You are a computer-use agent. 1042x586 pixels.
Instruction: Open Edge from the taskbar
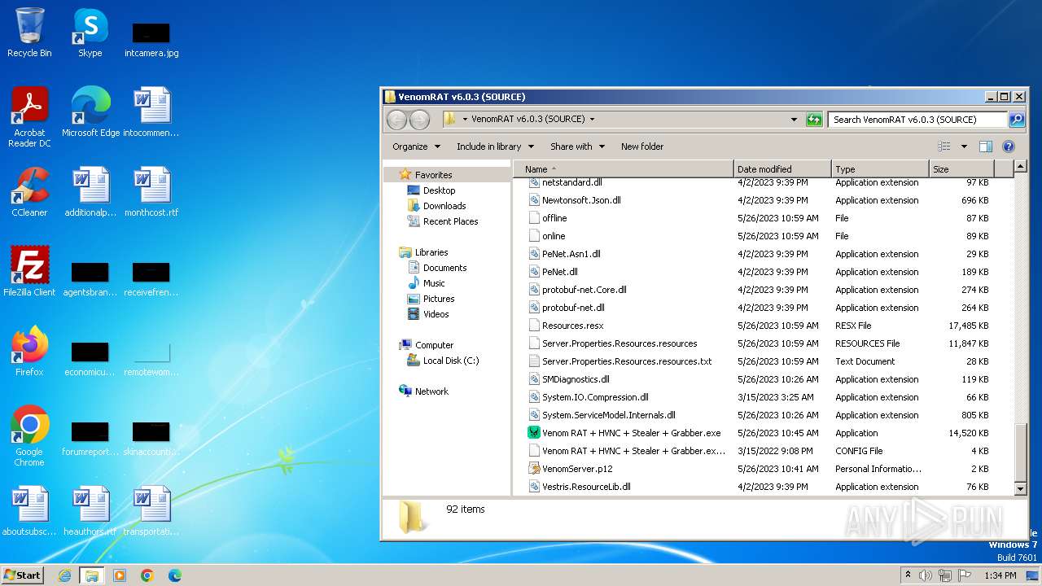coord(174,575)
